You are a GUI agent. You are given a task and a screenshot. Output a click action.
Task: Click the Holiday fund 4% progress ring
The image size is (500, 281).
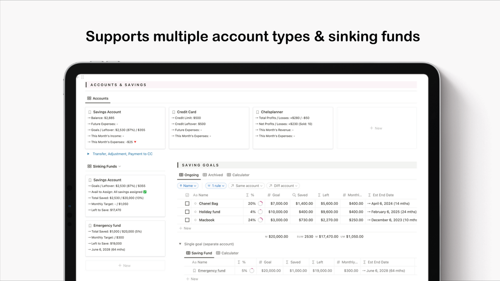click(x=261, y=212)
